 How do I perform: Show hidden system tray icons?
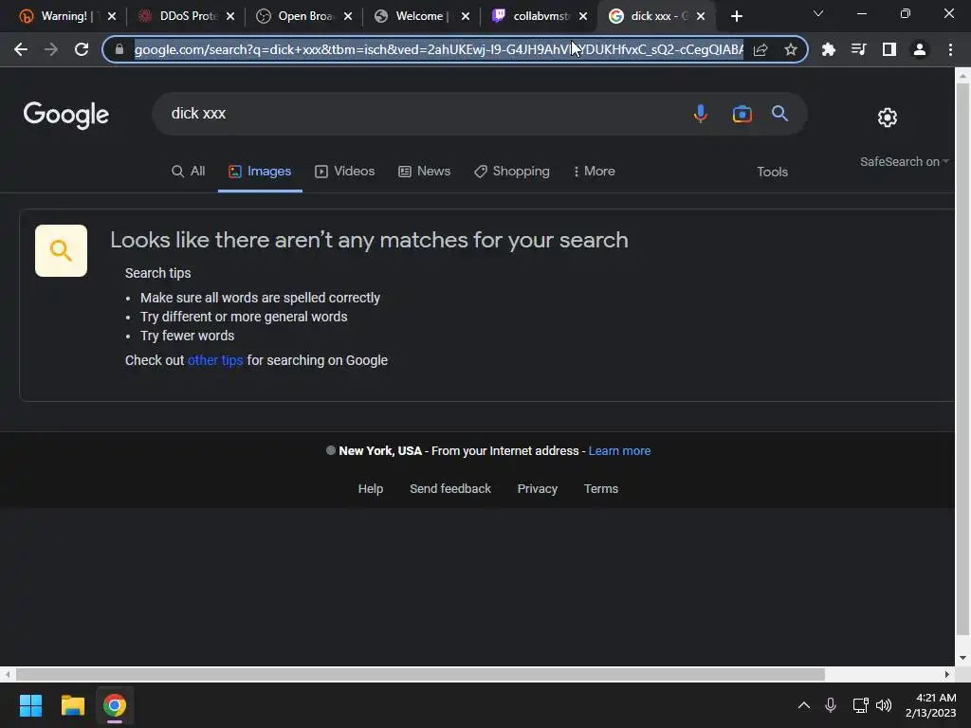(x=804, y=705)
